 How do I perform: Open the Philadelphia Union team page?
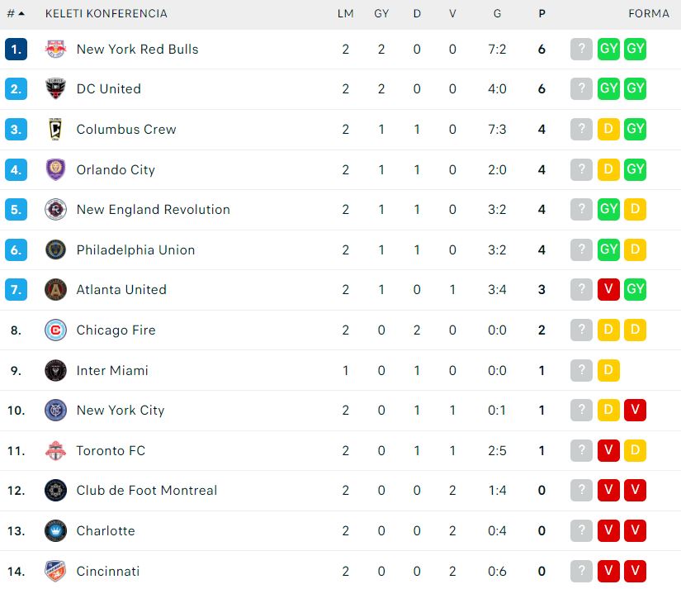tap(135, 249)
